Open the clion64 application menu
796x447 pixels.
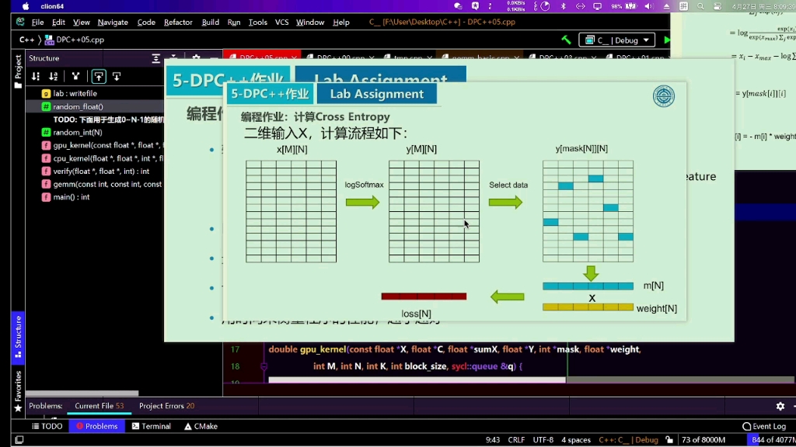(52, 6)
